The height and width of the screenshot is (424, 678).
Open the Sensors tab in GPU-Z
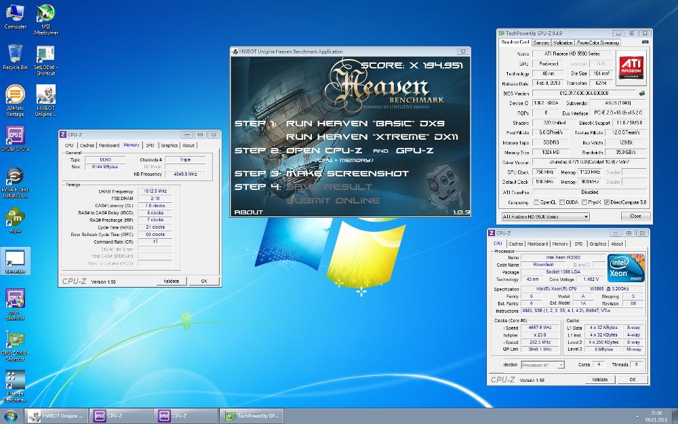(x=541, y=42)
